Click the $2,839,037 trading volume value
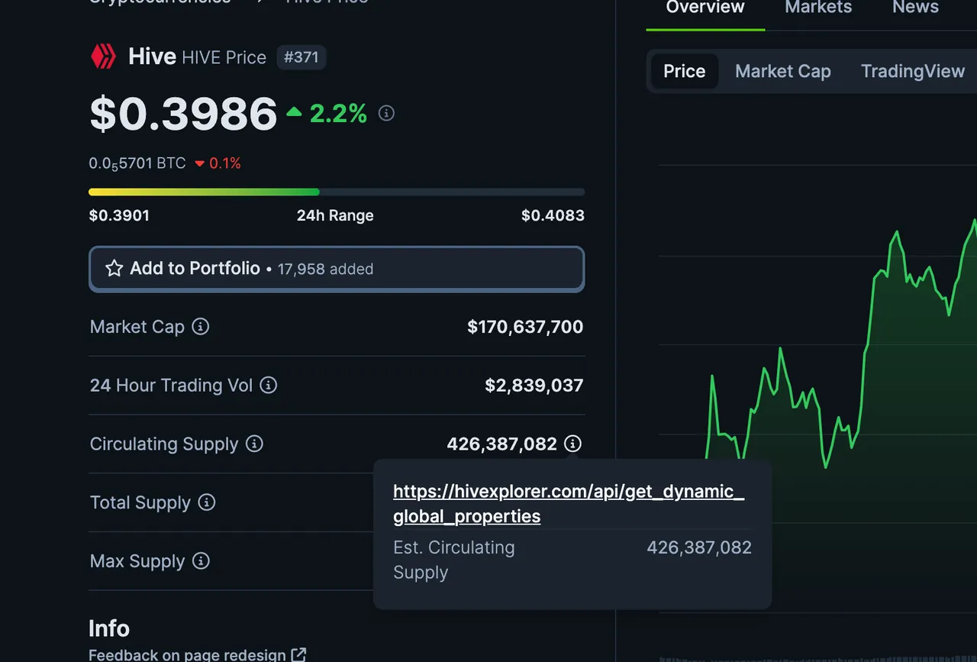This screenshot has width=977, height=662. coord(534,386)
